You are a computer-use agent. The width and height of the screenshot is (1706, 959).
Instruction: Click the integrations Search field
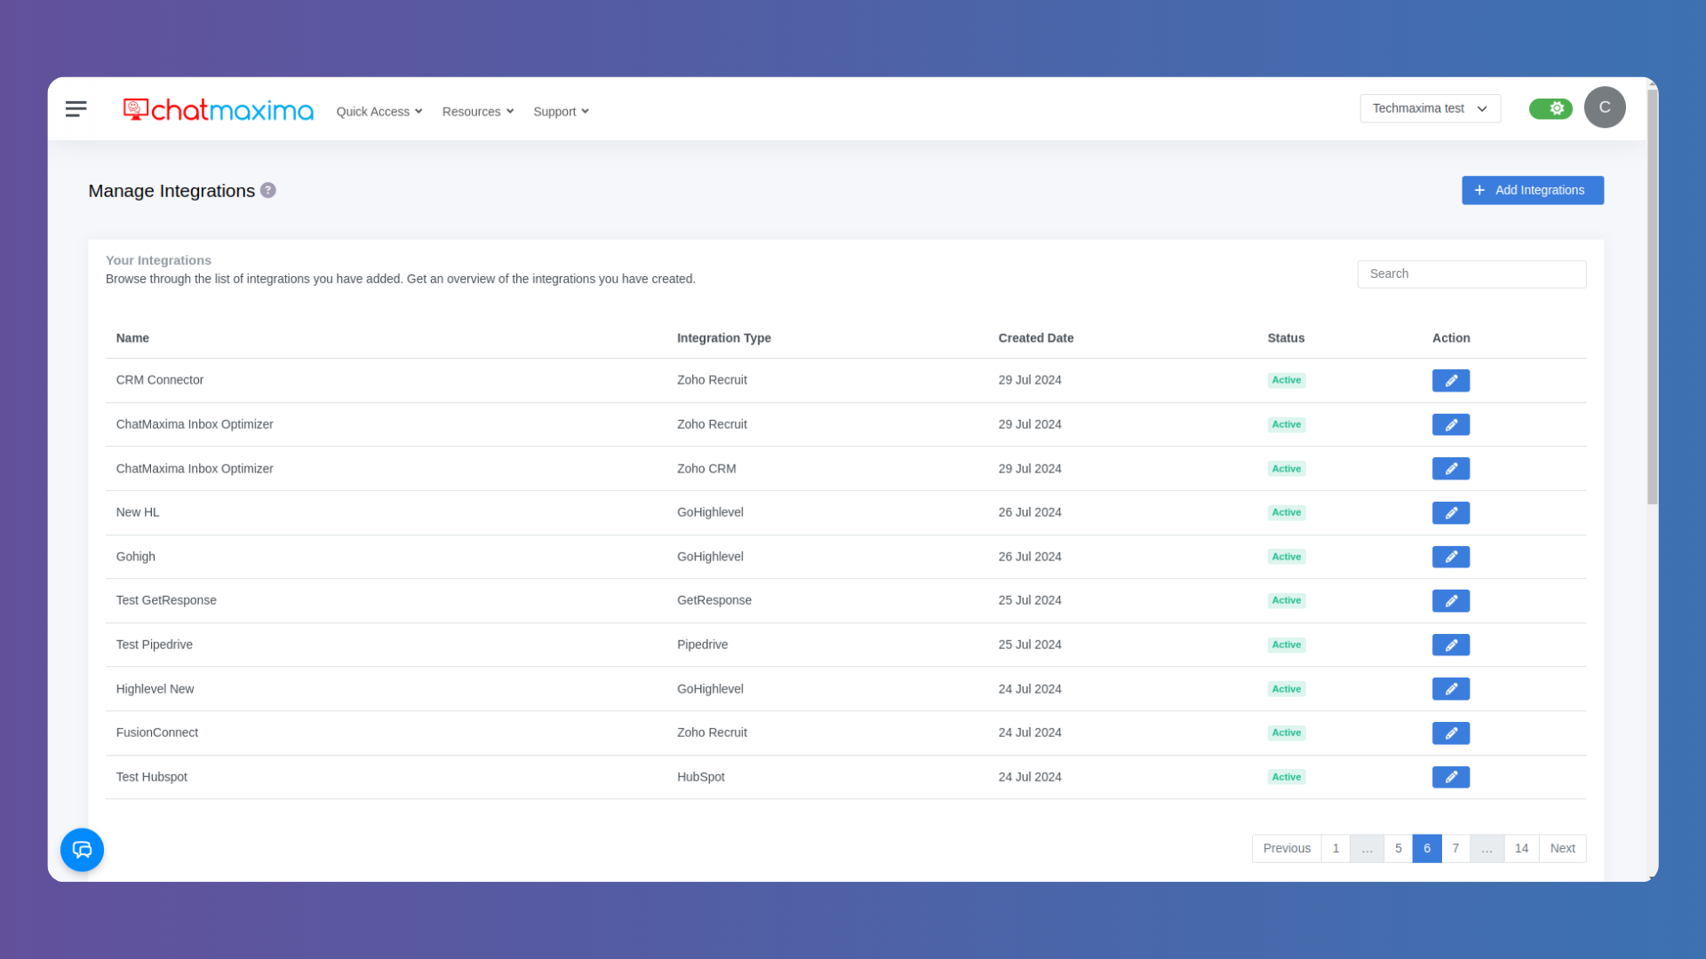coord(1471,273)
